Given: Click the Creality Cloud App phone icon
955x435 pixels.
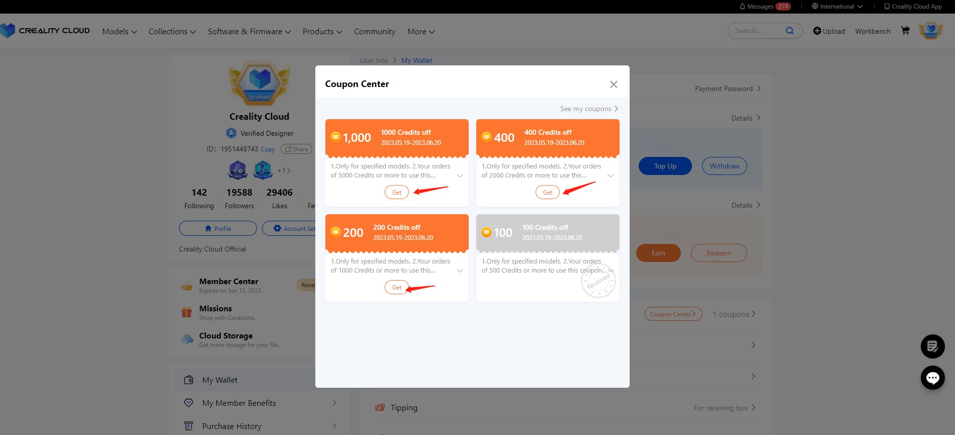Looking at the screenshot, I should click(x=887, y=7).
